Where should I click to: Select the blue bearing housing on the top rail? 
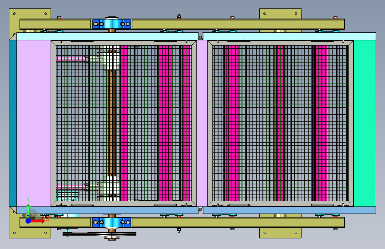click(112, 24)
